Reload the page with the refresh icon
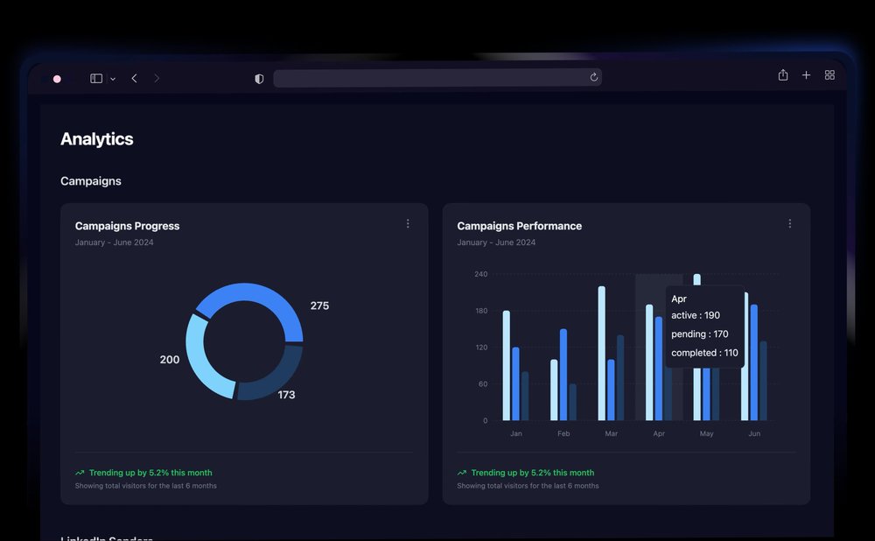The width and height of the screenshot is (875, 541). click(x=594, y=77)
